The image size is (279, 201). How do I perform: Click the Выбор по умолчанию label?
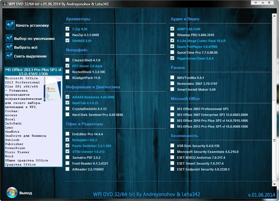[34, 38]
